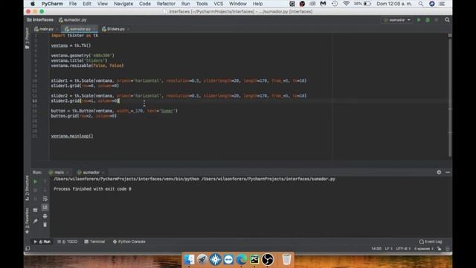Toggle soft-wrap in the Run console
476x268 pixels.
[45, 199]
